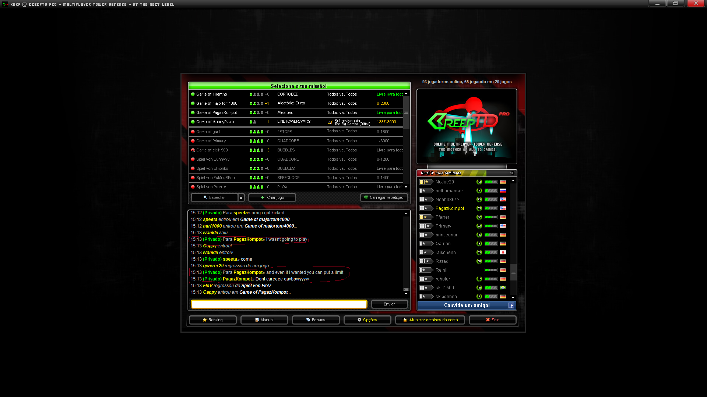Screen dimensions: 707x397
Task: Click the green status dot of Game of majortom4000
Action: [193, 103]
